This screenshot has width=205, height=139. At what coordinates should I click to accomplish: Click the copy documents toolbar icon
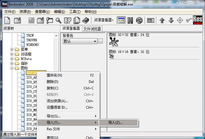(x=77, y=20)
